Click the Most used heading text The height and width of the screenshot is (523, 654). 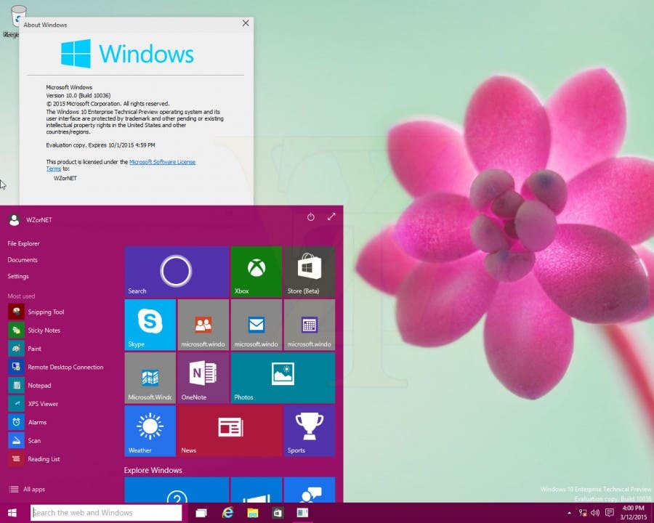click(x=21, y=296)
